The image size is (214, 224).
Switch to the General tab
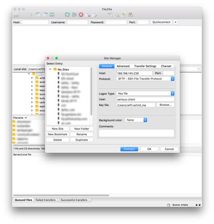(107, 66)
